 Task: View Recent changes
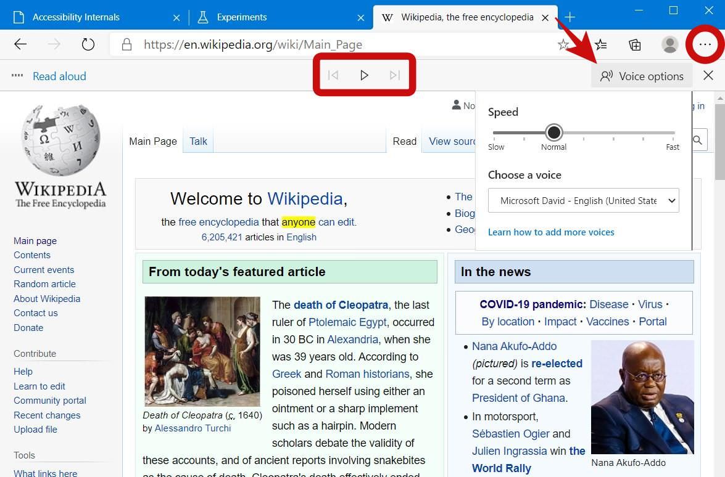click(47, 415)
